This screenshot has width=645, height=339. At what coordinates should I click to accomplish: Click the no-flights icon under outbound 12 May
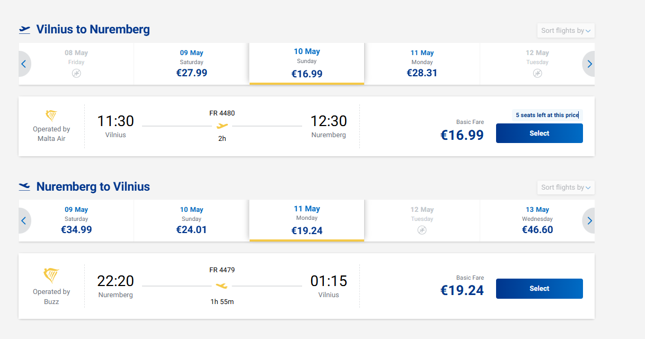coord(537,73)
